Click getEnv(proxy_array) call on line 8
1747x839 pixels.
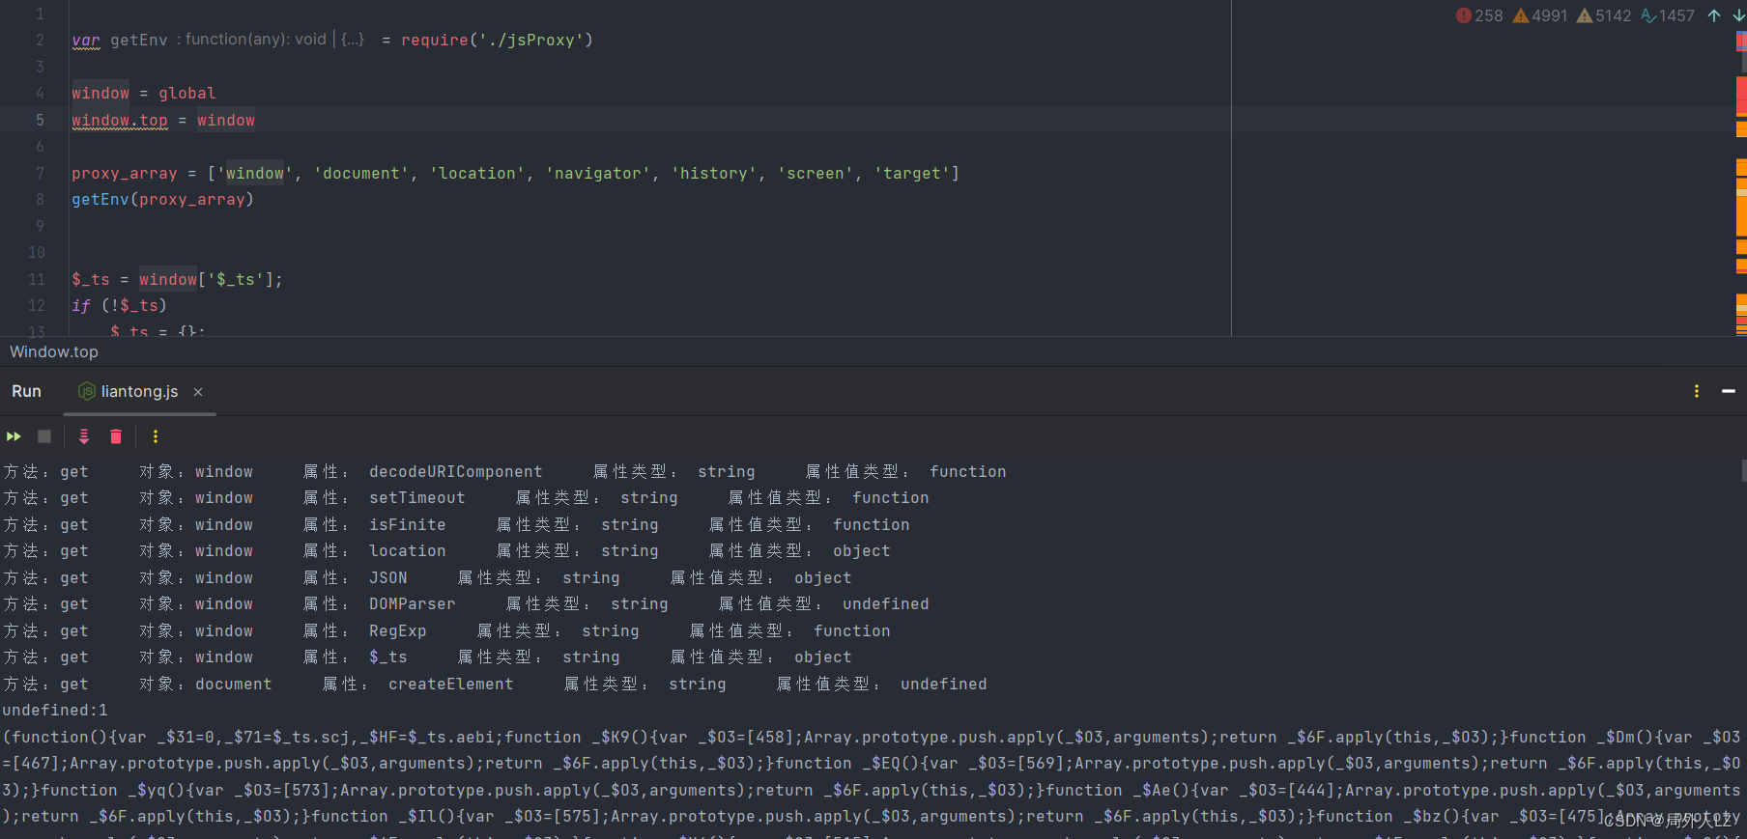[x=162, y=199]
